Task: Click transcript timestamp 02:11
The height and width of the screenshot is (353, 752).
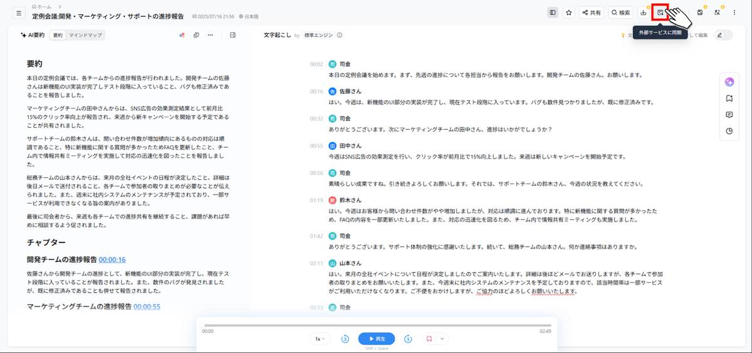Action: [x=316, y=263]
